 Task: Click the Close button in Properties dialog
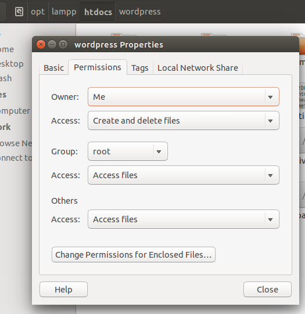(267, 290)
